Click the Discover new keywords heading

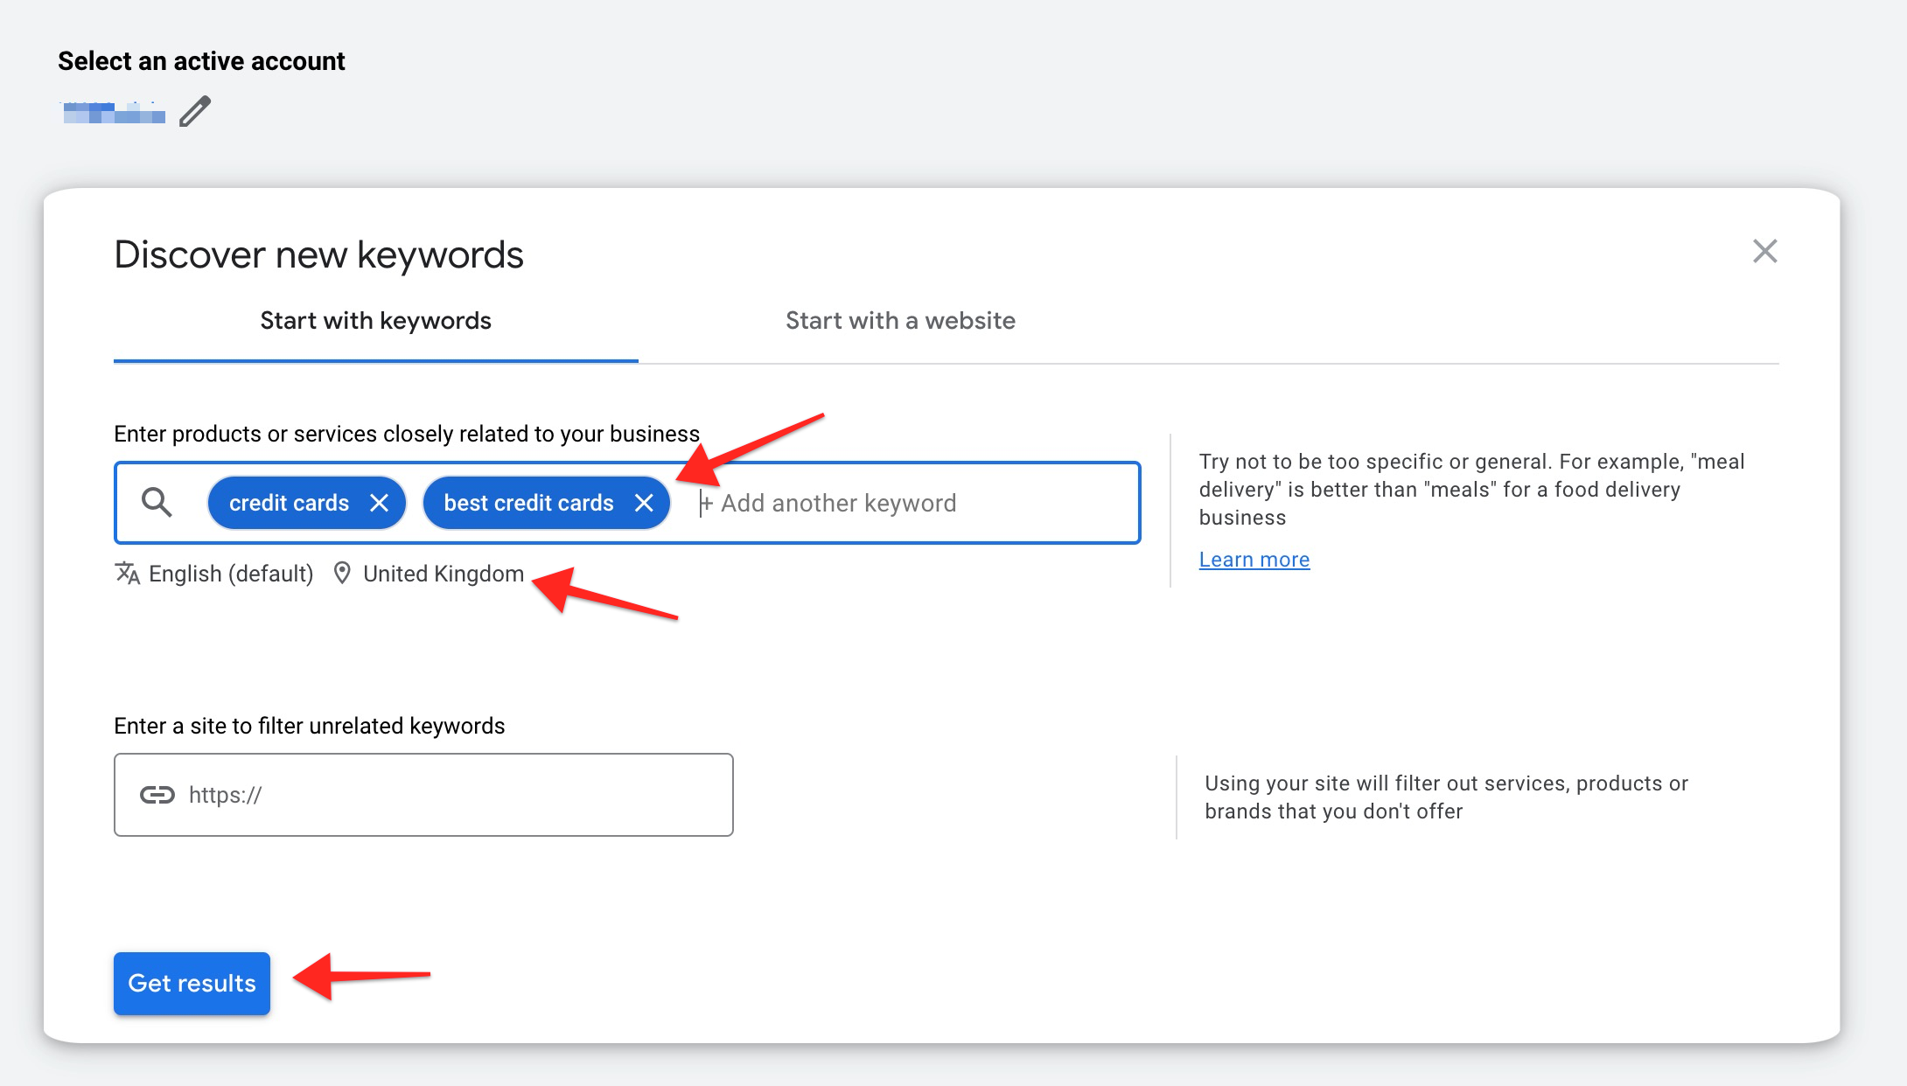click(x=318, y=255)
